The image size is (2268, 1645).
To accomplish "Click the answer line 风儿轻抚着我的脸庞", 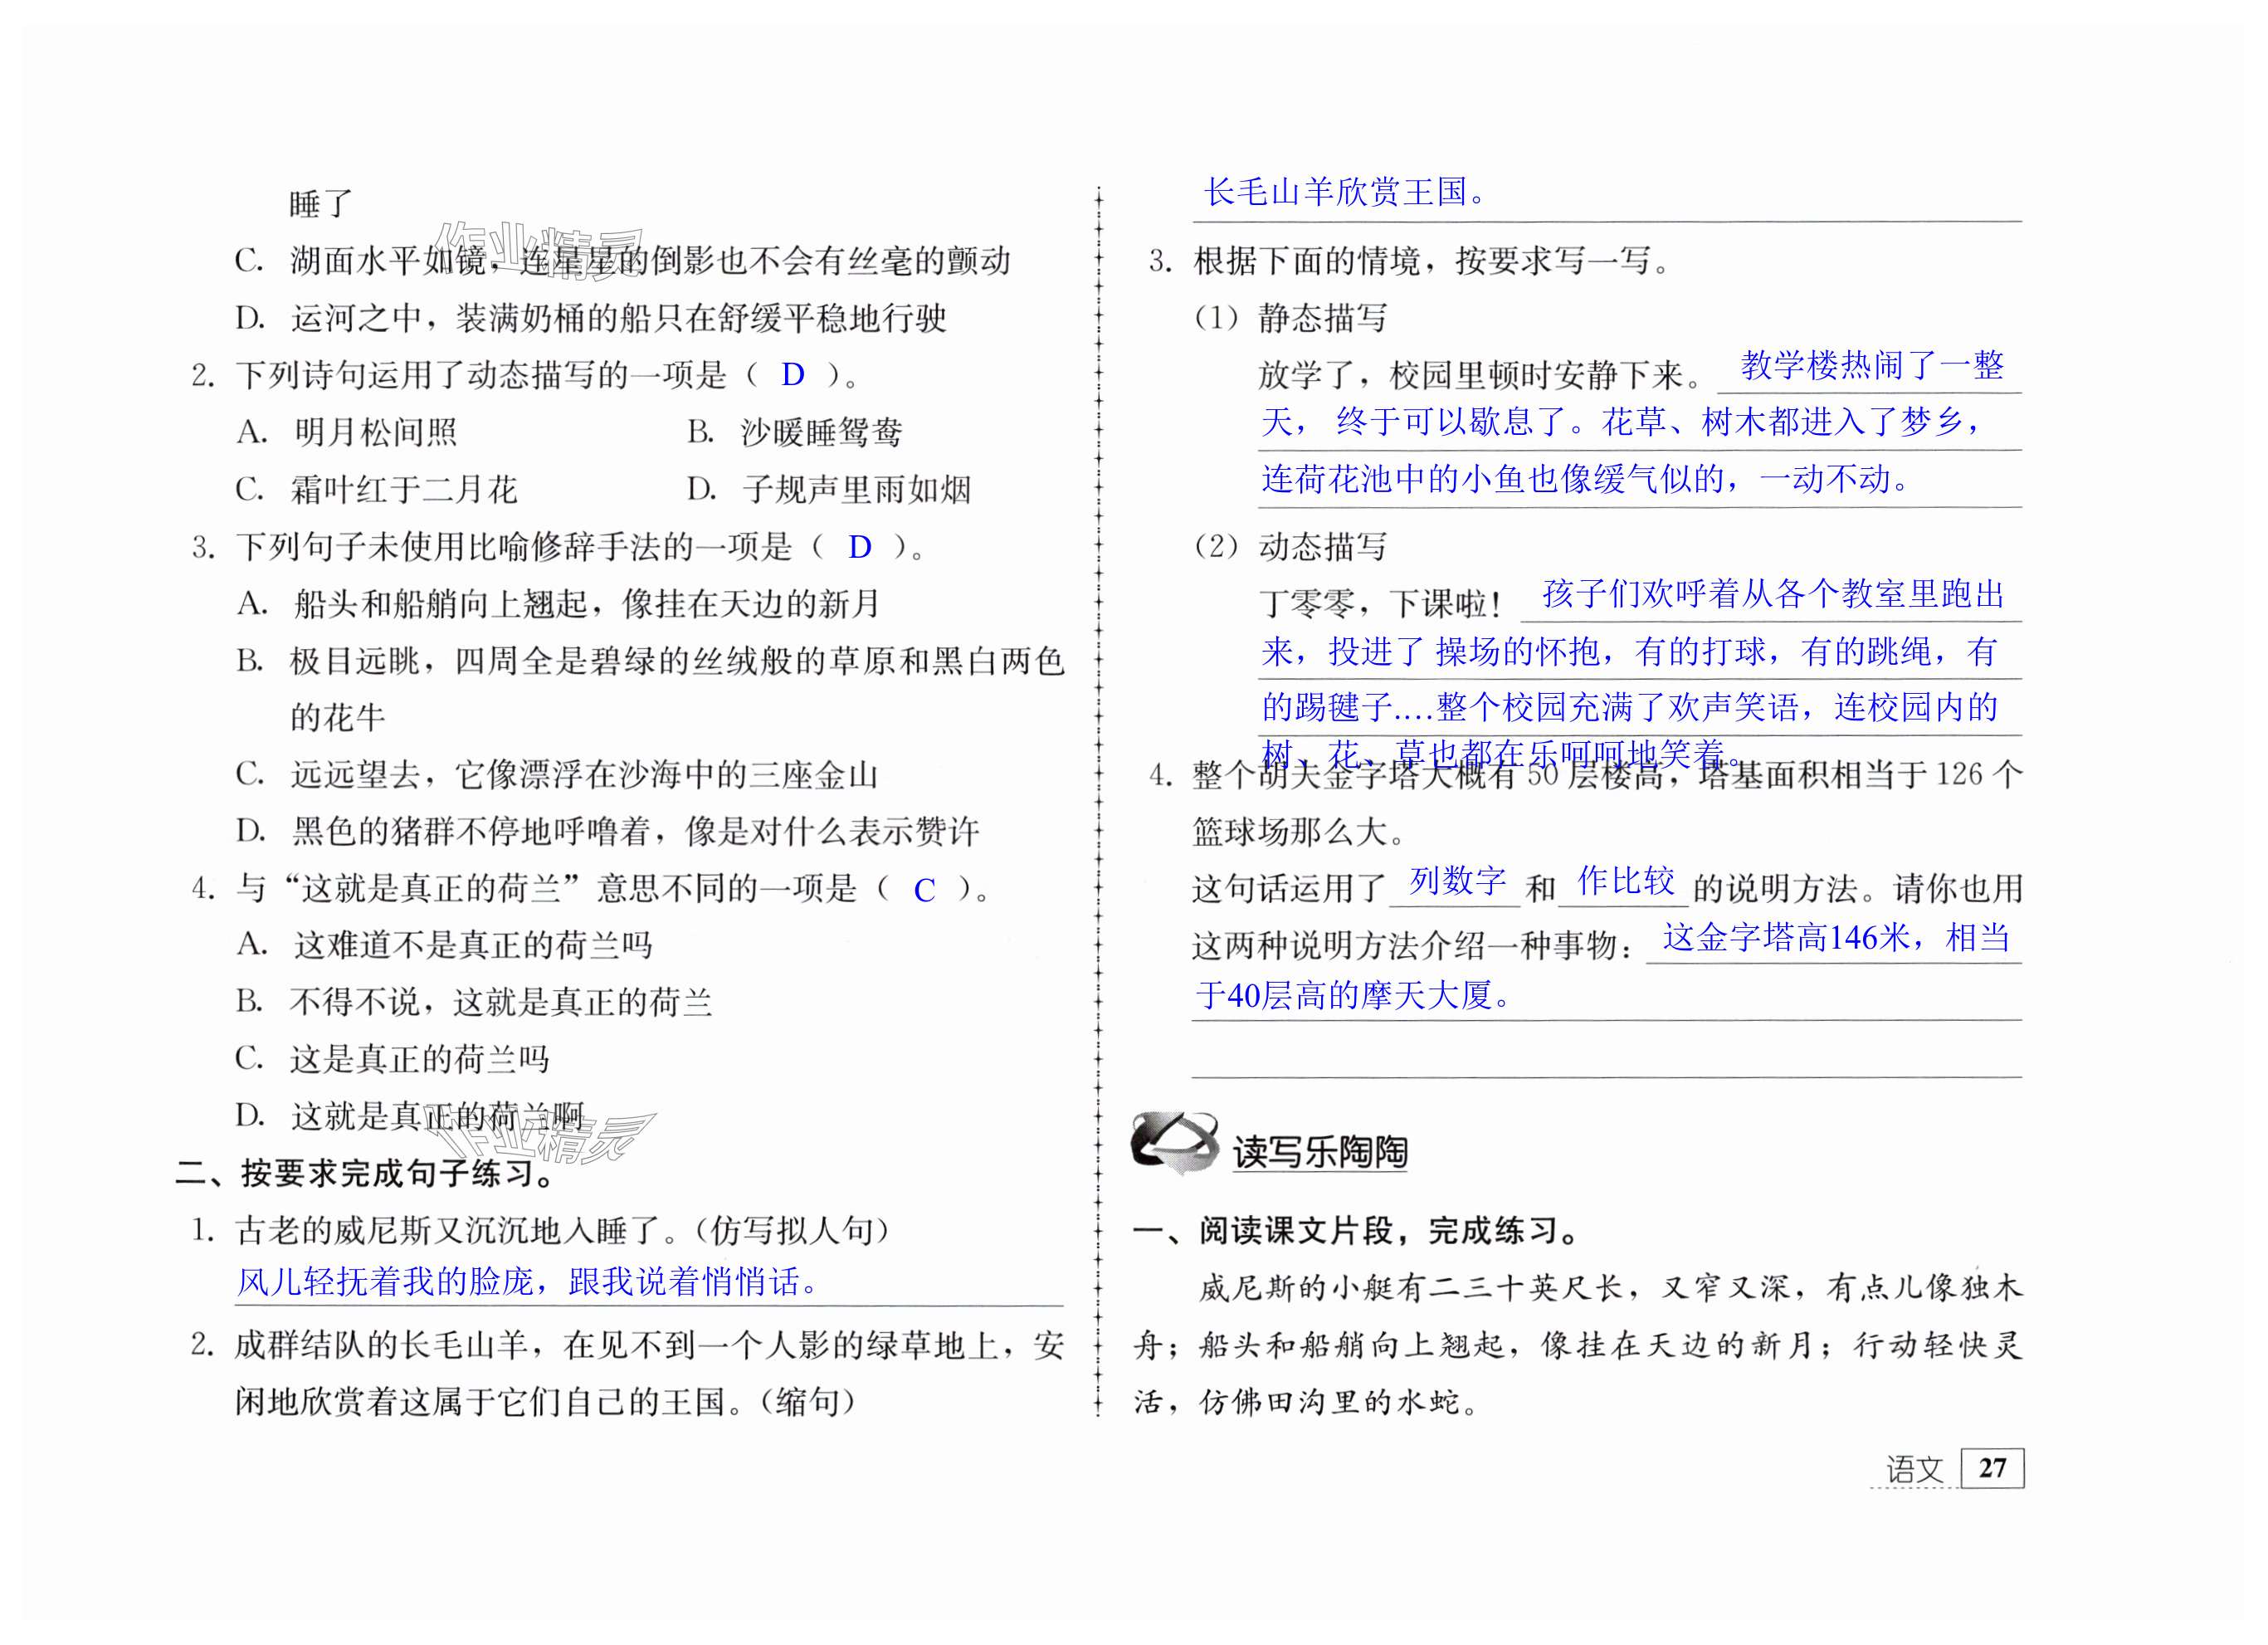I will pos(527,1282).
